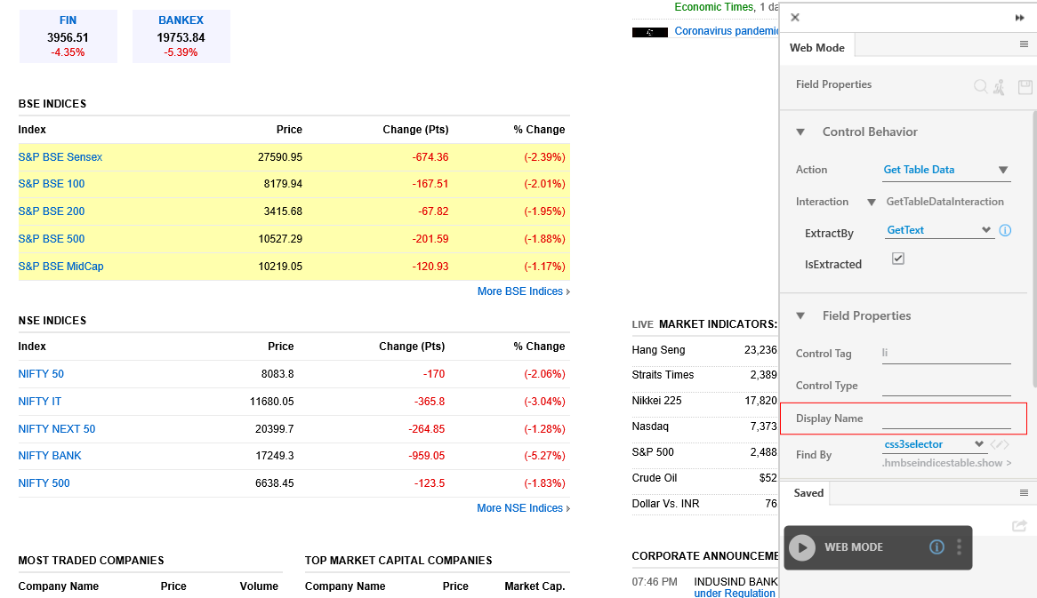Click the share export icon in Saved panel
The image size is (1037, 598).
point(1019,526)
